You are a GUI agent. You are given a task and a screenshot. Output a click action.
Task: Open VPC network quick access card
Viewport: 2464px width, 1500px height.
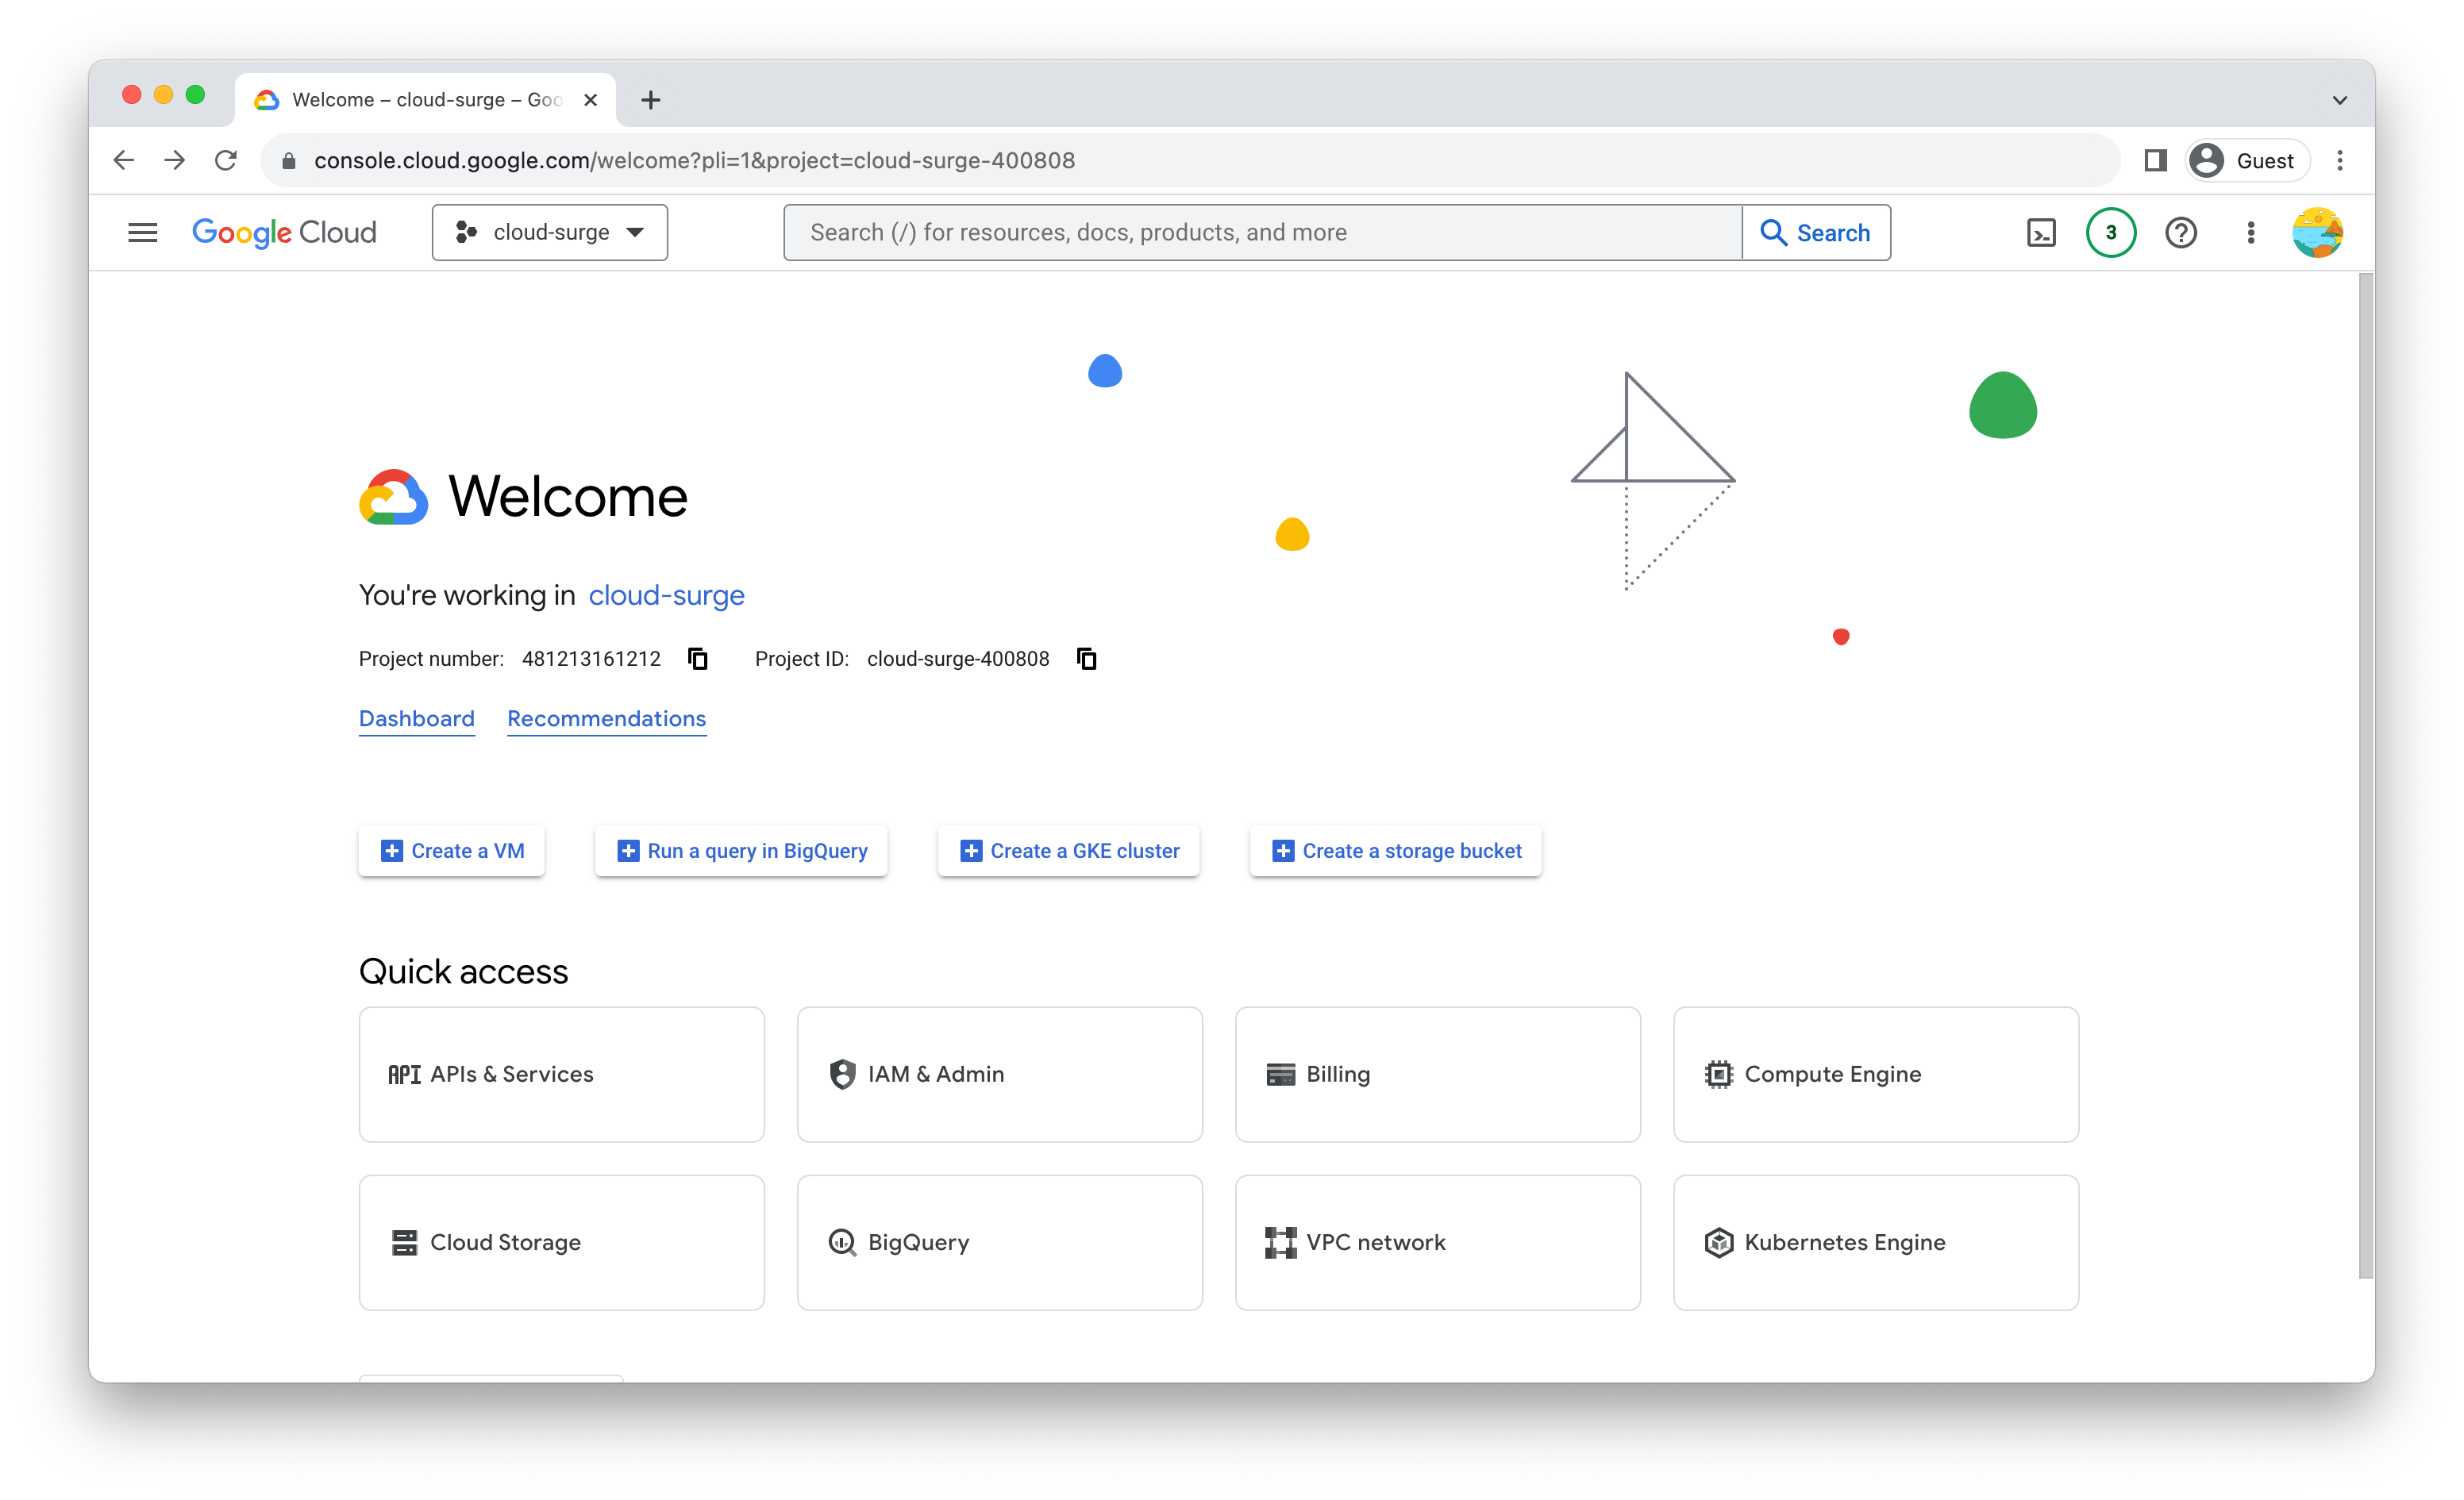click(1438, 1242)
